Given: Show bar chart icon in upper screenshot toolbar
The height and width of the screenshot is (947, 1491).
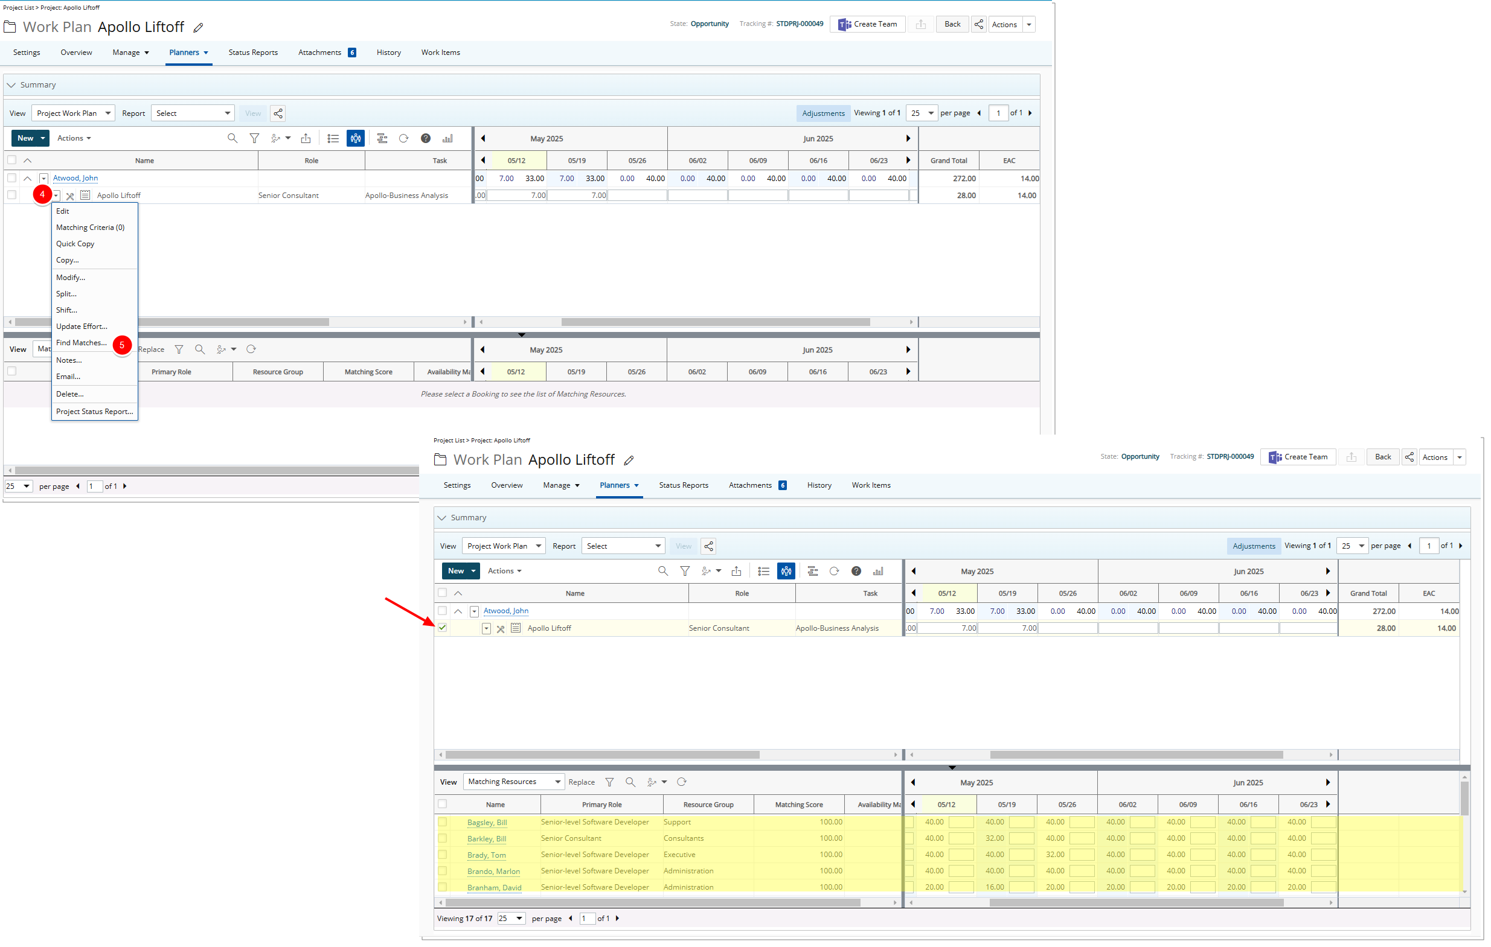Looking at the screenshot, I should (447, 139).
